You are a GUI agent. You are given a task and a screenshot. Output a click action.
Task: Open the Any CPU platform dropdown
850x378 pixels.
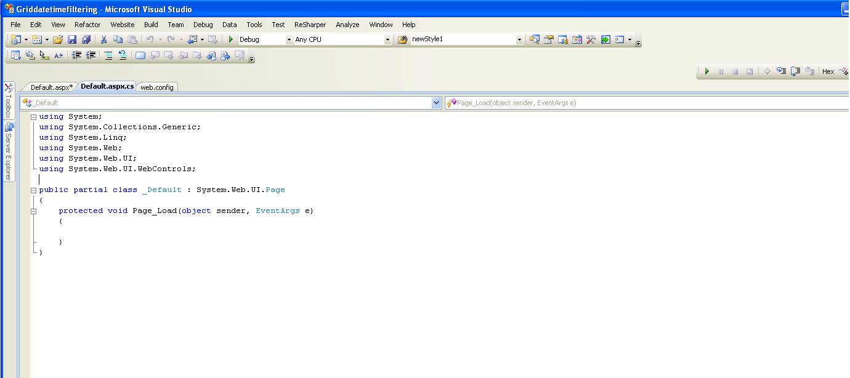(x=387, y=39)
